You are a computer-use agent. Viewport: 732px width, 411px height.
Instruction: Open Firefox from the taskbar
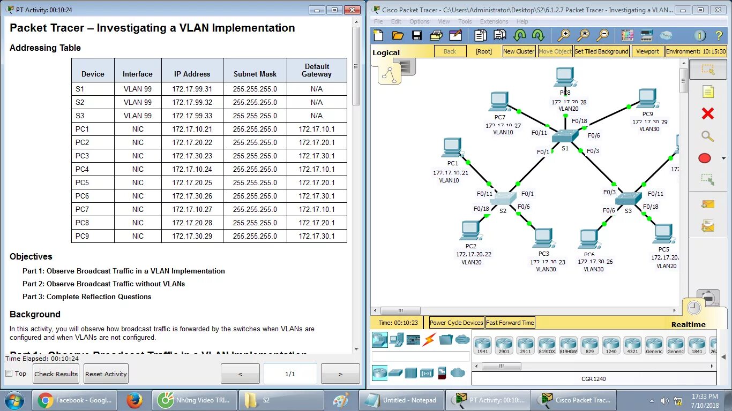click(134, 400)
